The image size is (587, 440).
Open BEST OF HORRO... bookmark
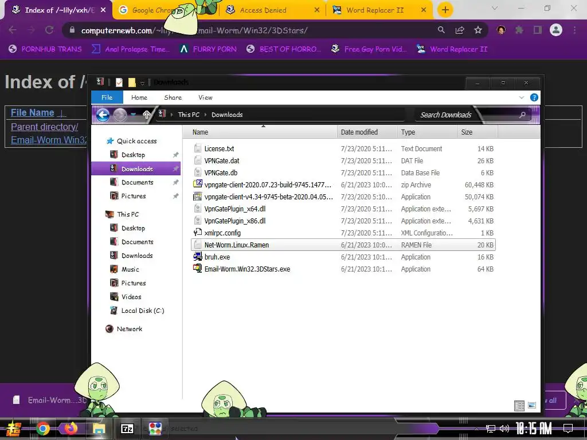284,49
